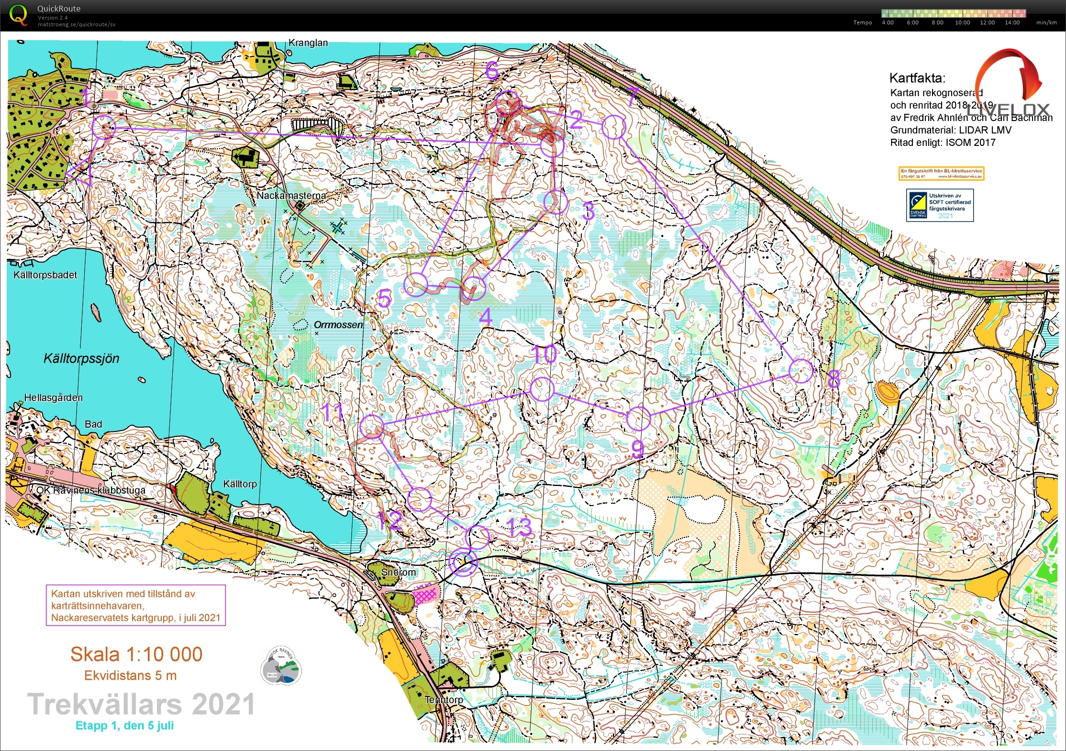Image resolution: width=1066 pixels, height=751 pixels.
Task: Click control circle 8
Action: (800, 371)
